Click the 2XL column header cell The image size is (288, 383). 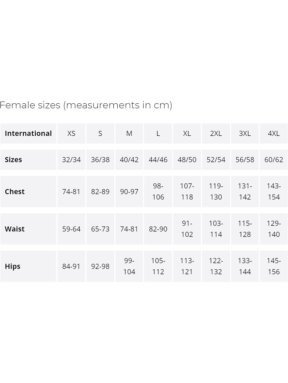click(216, 133)
